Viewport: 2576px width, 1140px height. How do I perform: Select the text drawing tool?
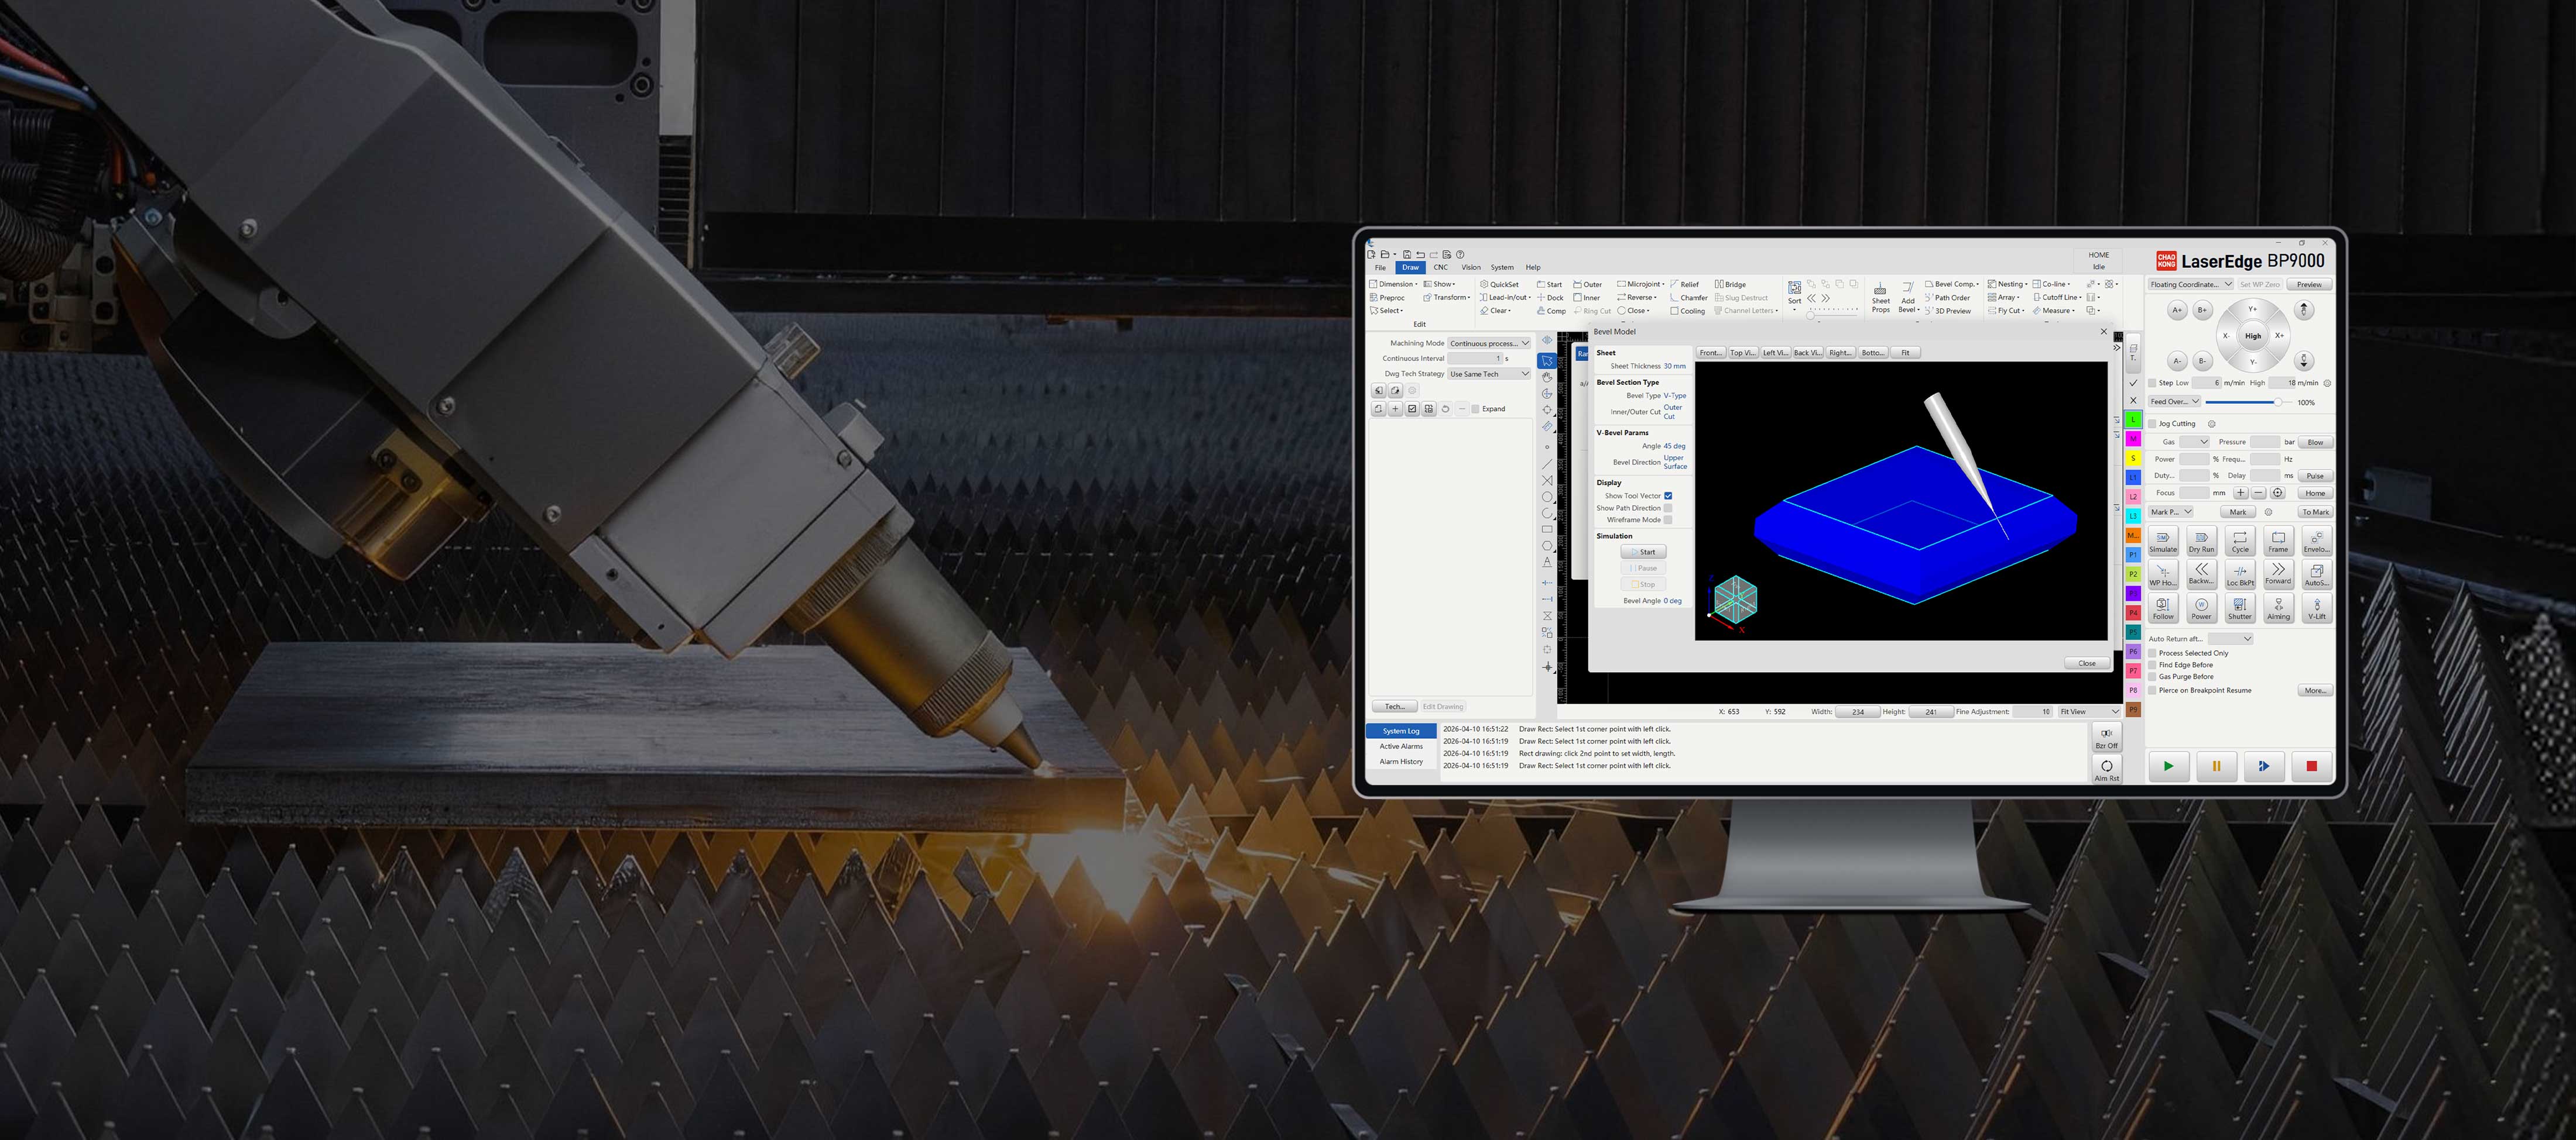pyautogui.click(x=1547, y=563)
